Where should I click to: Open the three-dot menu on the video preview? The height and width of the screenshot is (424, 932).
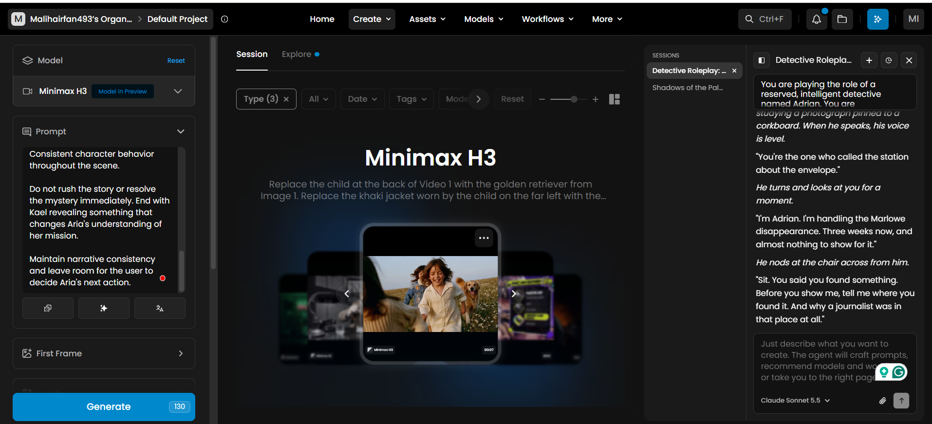point(484,238)
